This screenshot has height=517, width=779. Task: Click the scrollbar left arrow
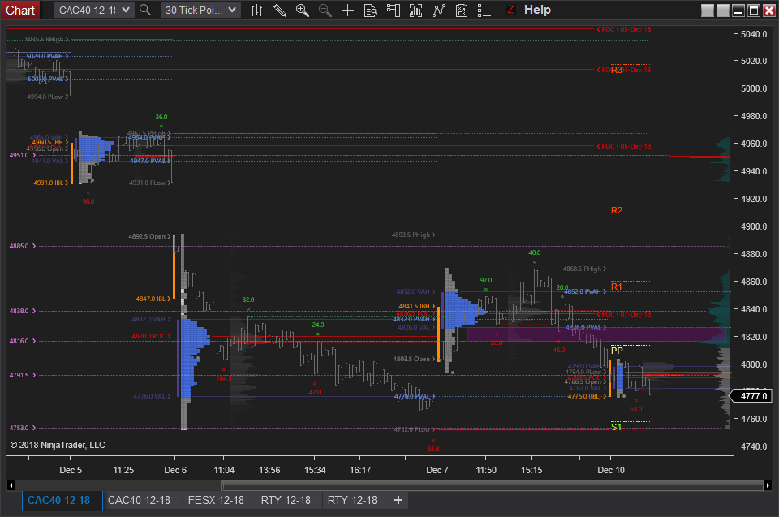(11, 485)
